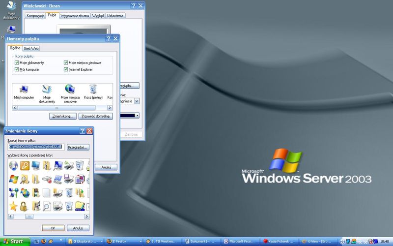The height and width of the screenshot is (246, 393).
Task: Toggle the Moje dokumenty checkbox
Action: click(x=17, y=62)
